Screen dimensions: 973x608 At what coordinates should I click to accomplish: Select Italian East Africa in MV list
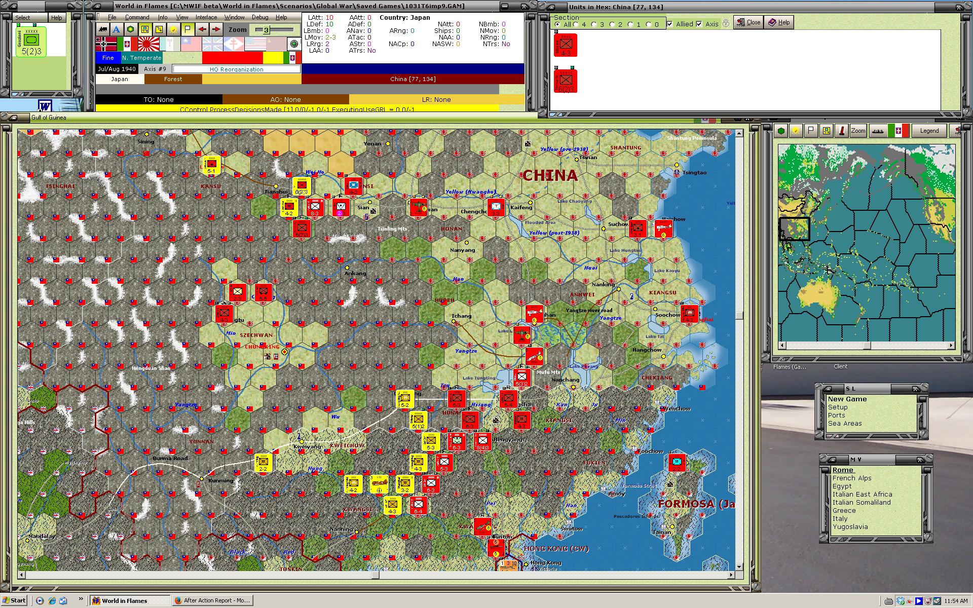(862, 495)
